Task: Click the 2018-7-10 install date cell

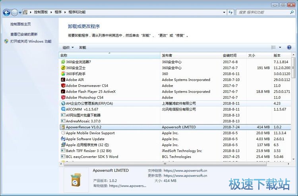Action: pyautogui.click(x=231, y=80)
